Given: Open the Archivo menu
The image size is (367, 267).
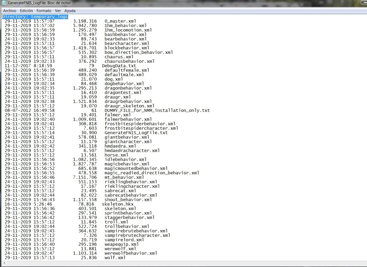Looking at the screenshot, I should point(10,11).
